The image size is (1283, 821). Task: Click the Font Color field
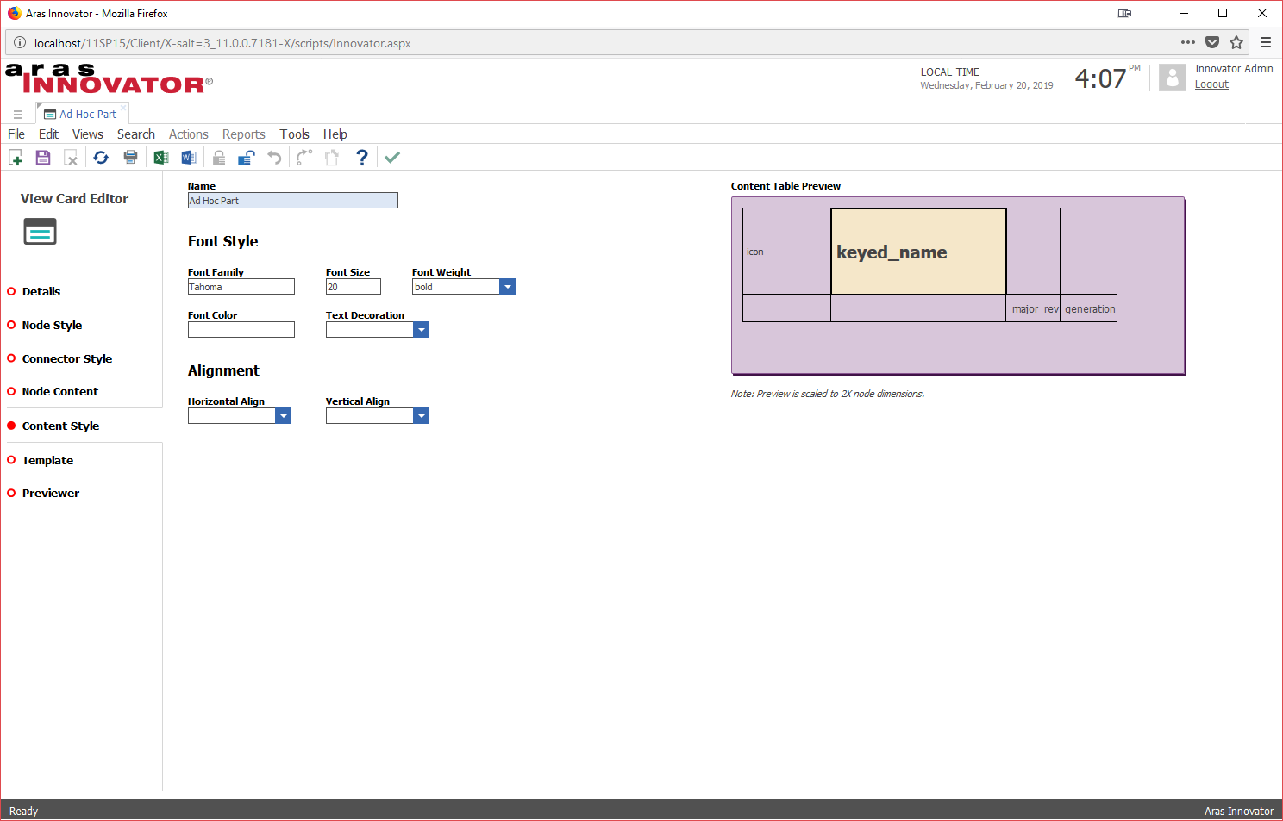click(x=241, y=330)
